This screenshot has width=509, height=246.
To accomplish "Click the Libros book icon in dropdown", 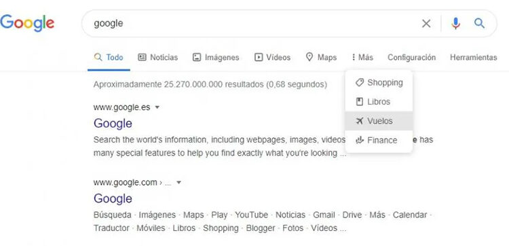I will click(x=359, y=102).
